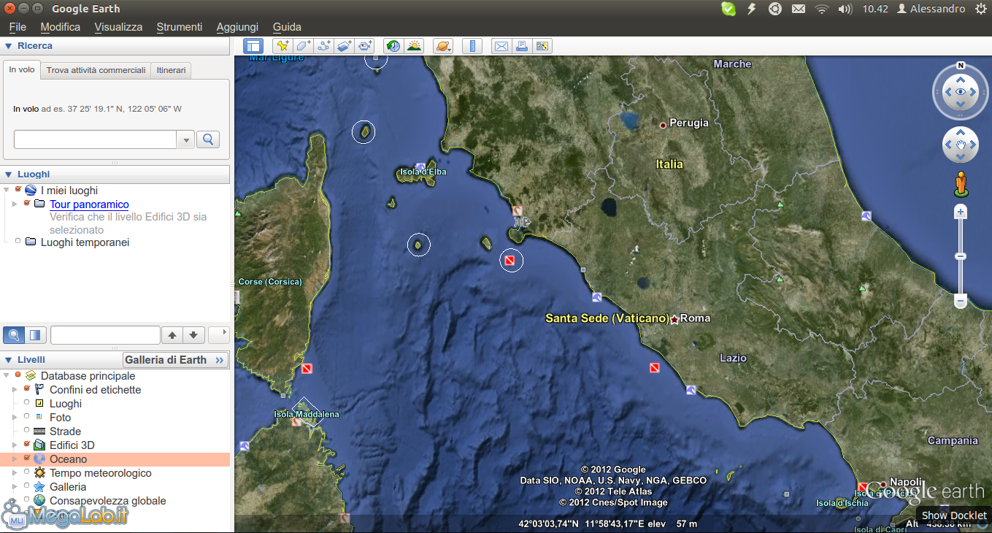The width and height of the screenshot is (992, 533).
Task: Click the zoom slider track
Action: (961, 256)
